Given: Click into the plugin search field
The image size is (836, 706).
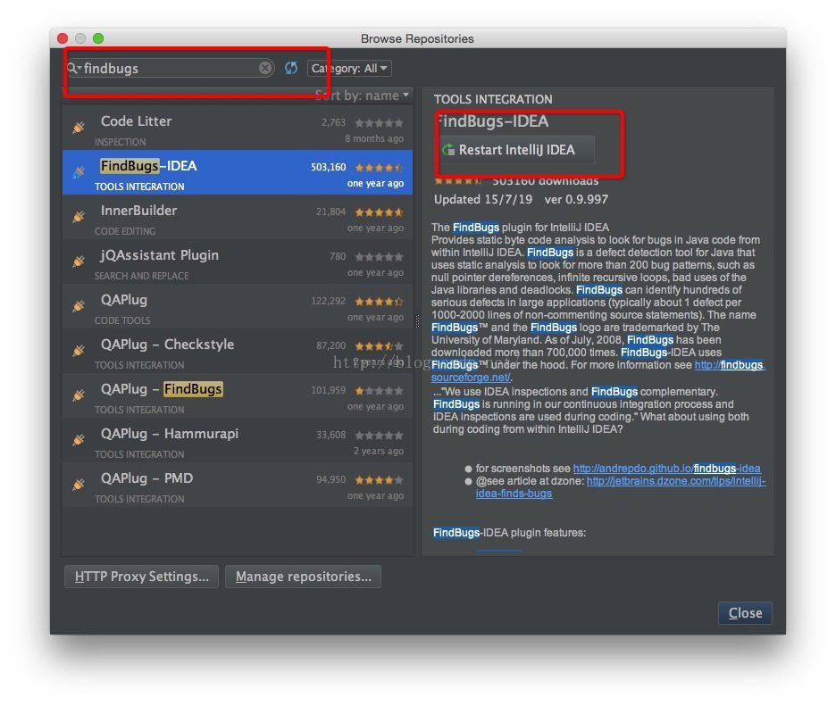Looking at the screenshot, I should click(x=170, y=68).
